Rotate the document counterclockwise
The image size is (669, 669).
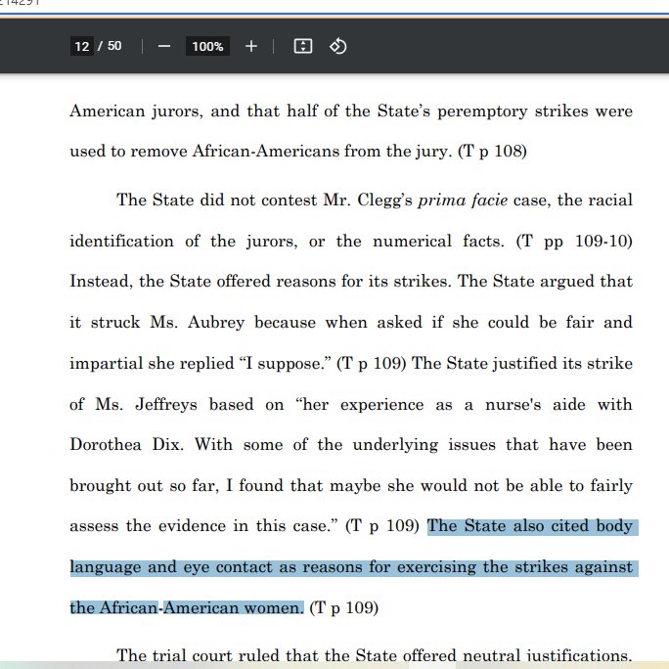click(337, 46)
